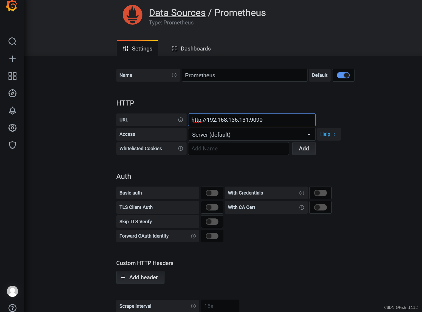
Task: Open the Dashboards grid icon in sidebar
Action: (x=12, y=76)
